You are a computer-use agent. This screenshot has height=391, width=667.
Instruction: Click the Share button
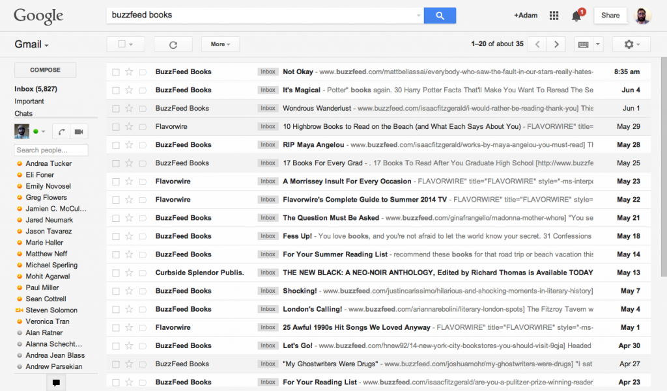(610, 16)
